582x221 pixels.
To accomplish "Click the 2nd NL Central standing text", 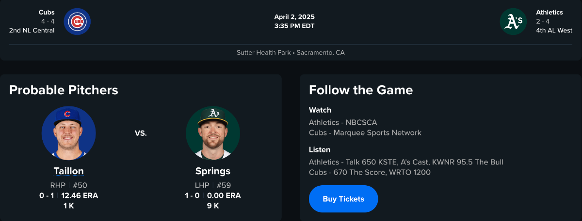I will 32,30.
